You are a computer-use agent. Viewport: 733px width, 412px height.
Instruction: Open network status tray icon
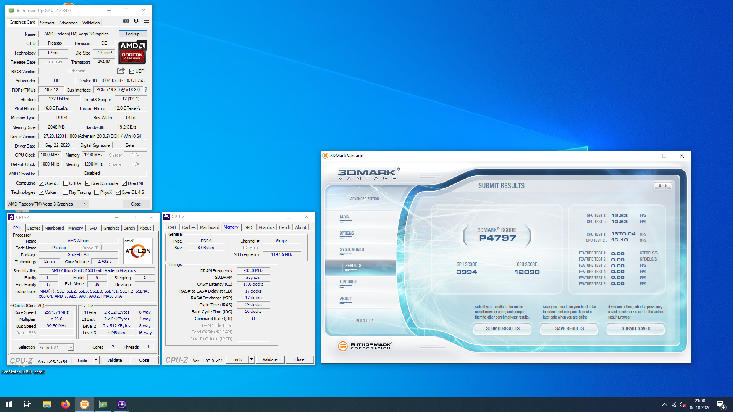pos(674,405)
